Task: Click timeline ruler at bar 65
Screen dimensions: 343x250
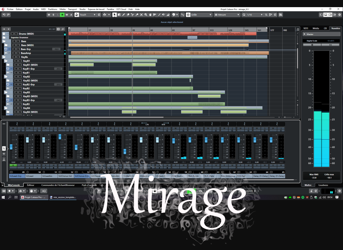Action: click(x=151, y=30)
